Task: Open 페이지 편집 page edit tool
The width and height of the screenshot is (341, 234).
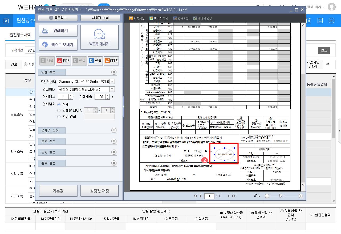Action: pos(202,18)
